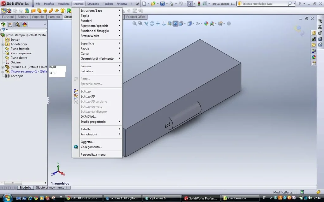Open CAD3D.it Forum taskbar window

[83, 198]
